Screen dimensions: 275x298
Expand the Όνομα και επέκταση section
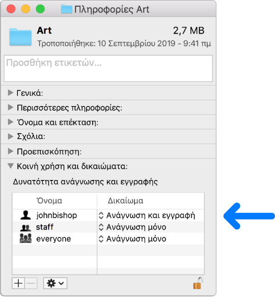[x=10, y=122]
